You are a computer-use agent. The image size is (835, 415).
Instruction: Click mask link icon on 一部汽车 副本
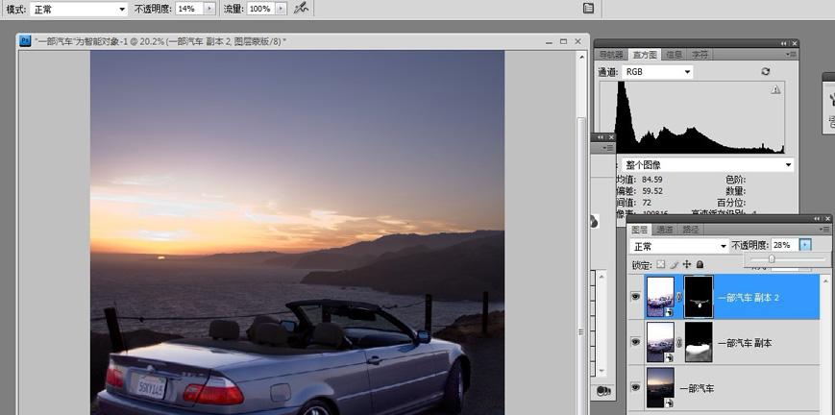(679, 343)
